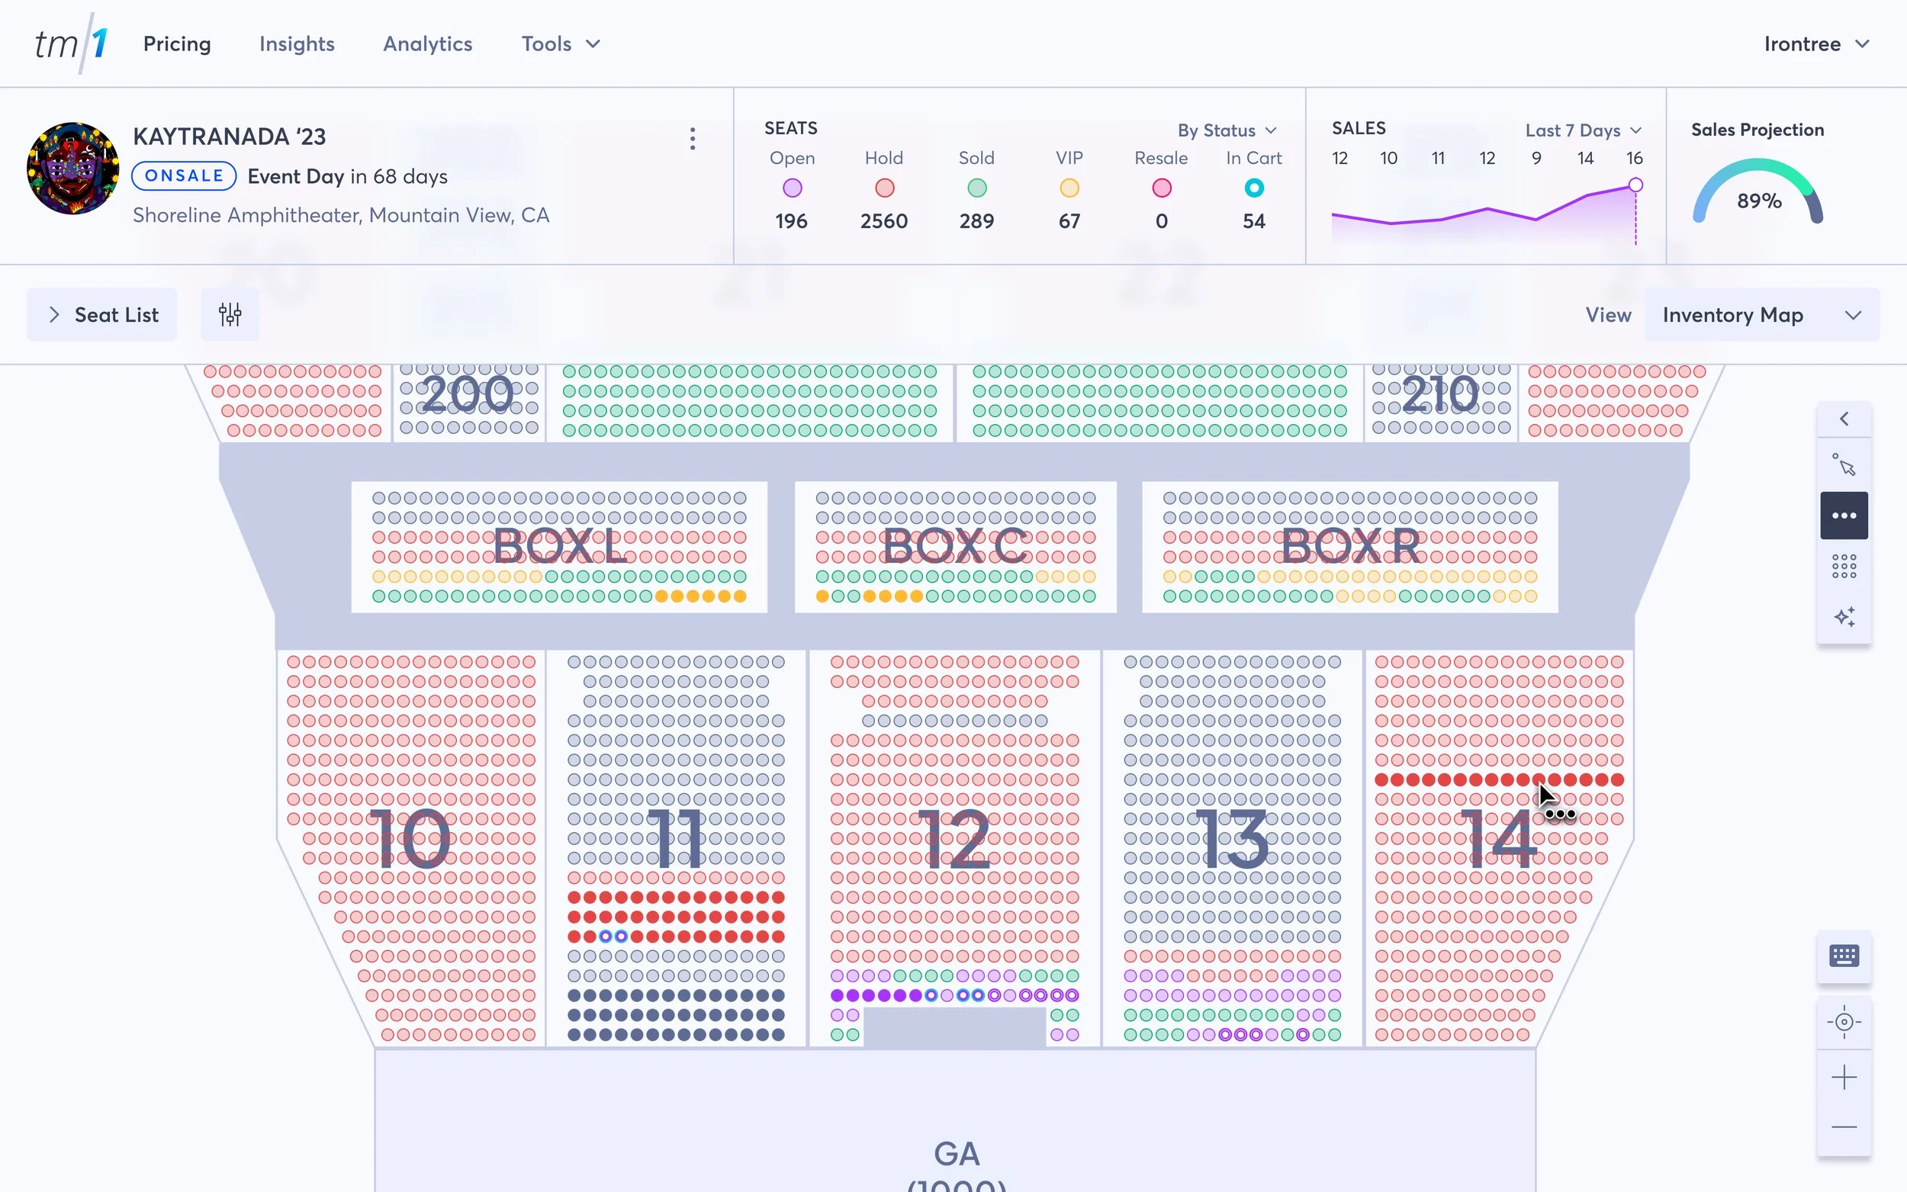Zoom in with the plus icon
The image size is (1907, 1192).
pyautogui.click(x=1843, y=1078)
